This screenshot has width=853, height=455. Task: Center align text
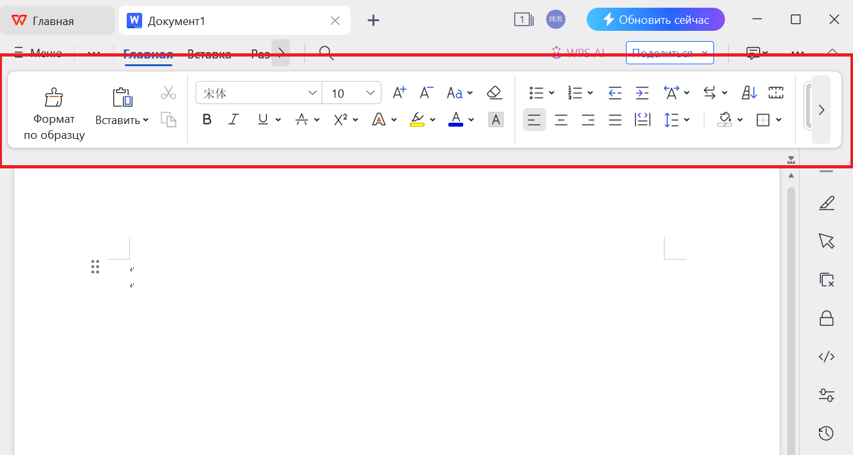point(561,120)
